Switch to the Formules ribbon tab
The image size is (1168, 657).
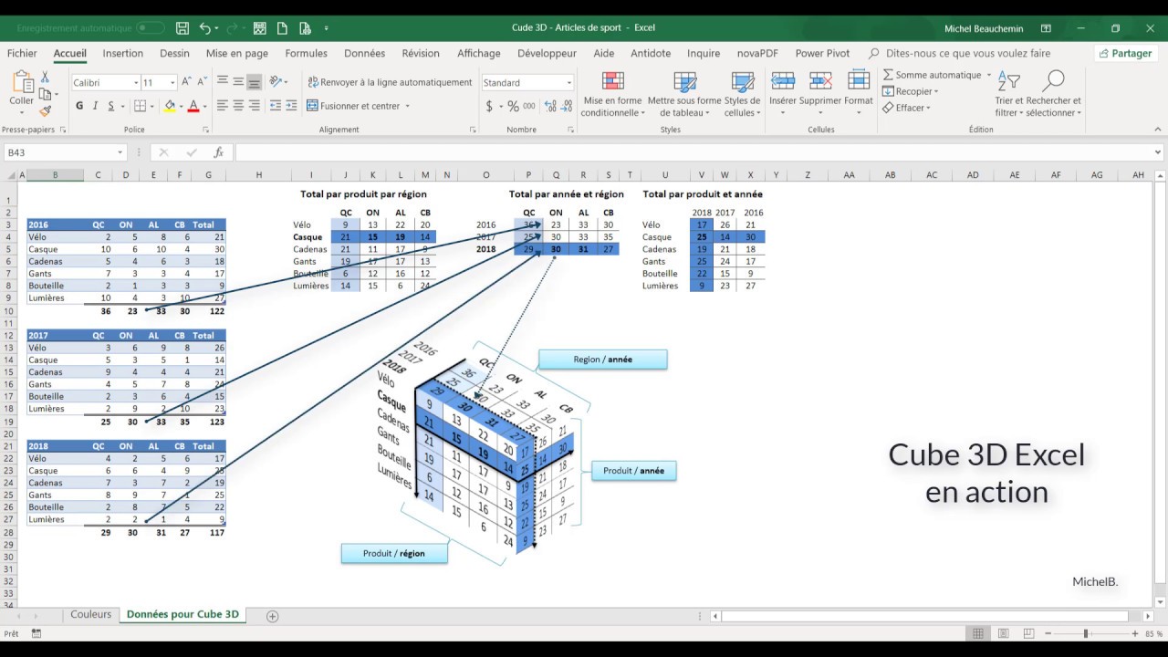306,53
